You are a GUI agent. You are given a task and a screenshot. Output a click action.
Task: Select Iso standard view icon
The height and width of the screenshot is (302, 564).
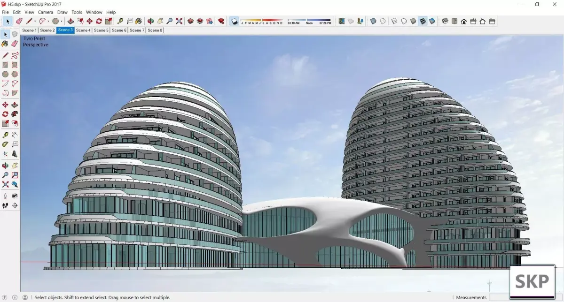(445, 21)
